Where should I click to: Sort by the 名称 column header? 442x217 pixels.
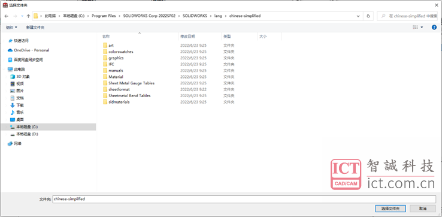[106, 37]
